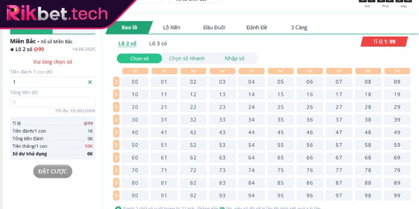Screen dimensions: 419x209
Task: Click the column chevron above number 05
Action: tap(281, 71)
